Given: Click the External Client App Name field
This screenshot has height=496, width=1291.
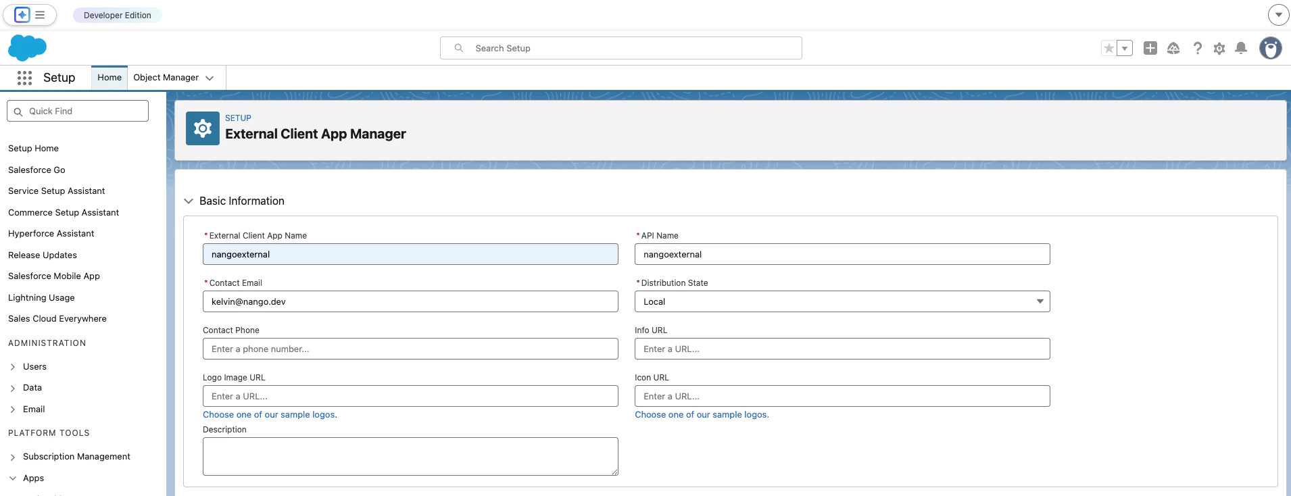Looking at the screenshot, I should click(x=410, y=254).
